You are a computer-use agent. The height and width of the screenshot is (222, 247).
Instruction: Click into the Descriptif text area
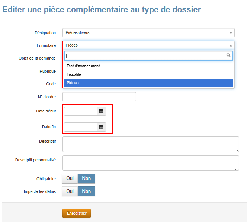(151, 144)
